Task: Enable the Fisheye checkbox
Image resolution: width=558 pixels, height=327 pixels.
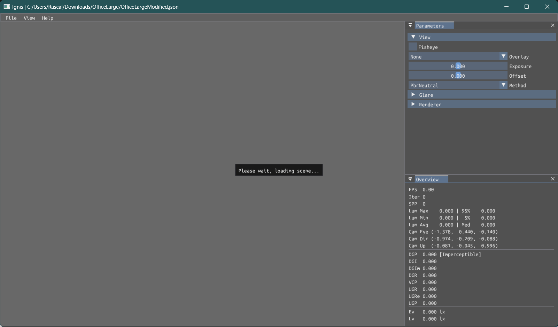Action: pos(413,47)
